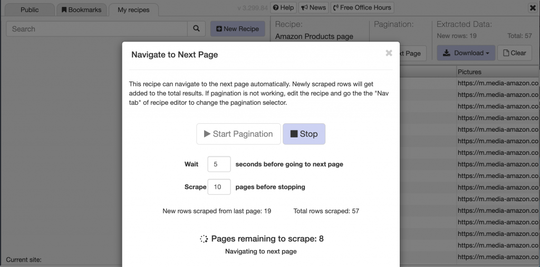Open the Help page
The image size is (540, 267).
tap(283, 7)
